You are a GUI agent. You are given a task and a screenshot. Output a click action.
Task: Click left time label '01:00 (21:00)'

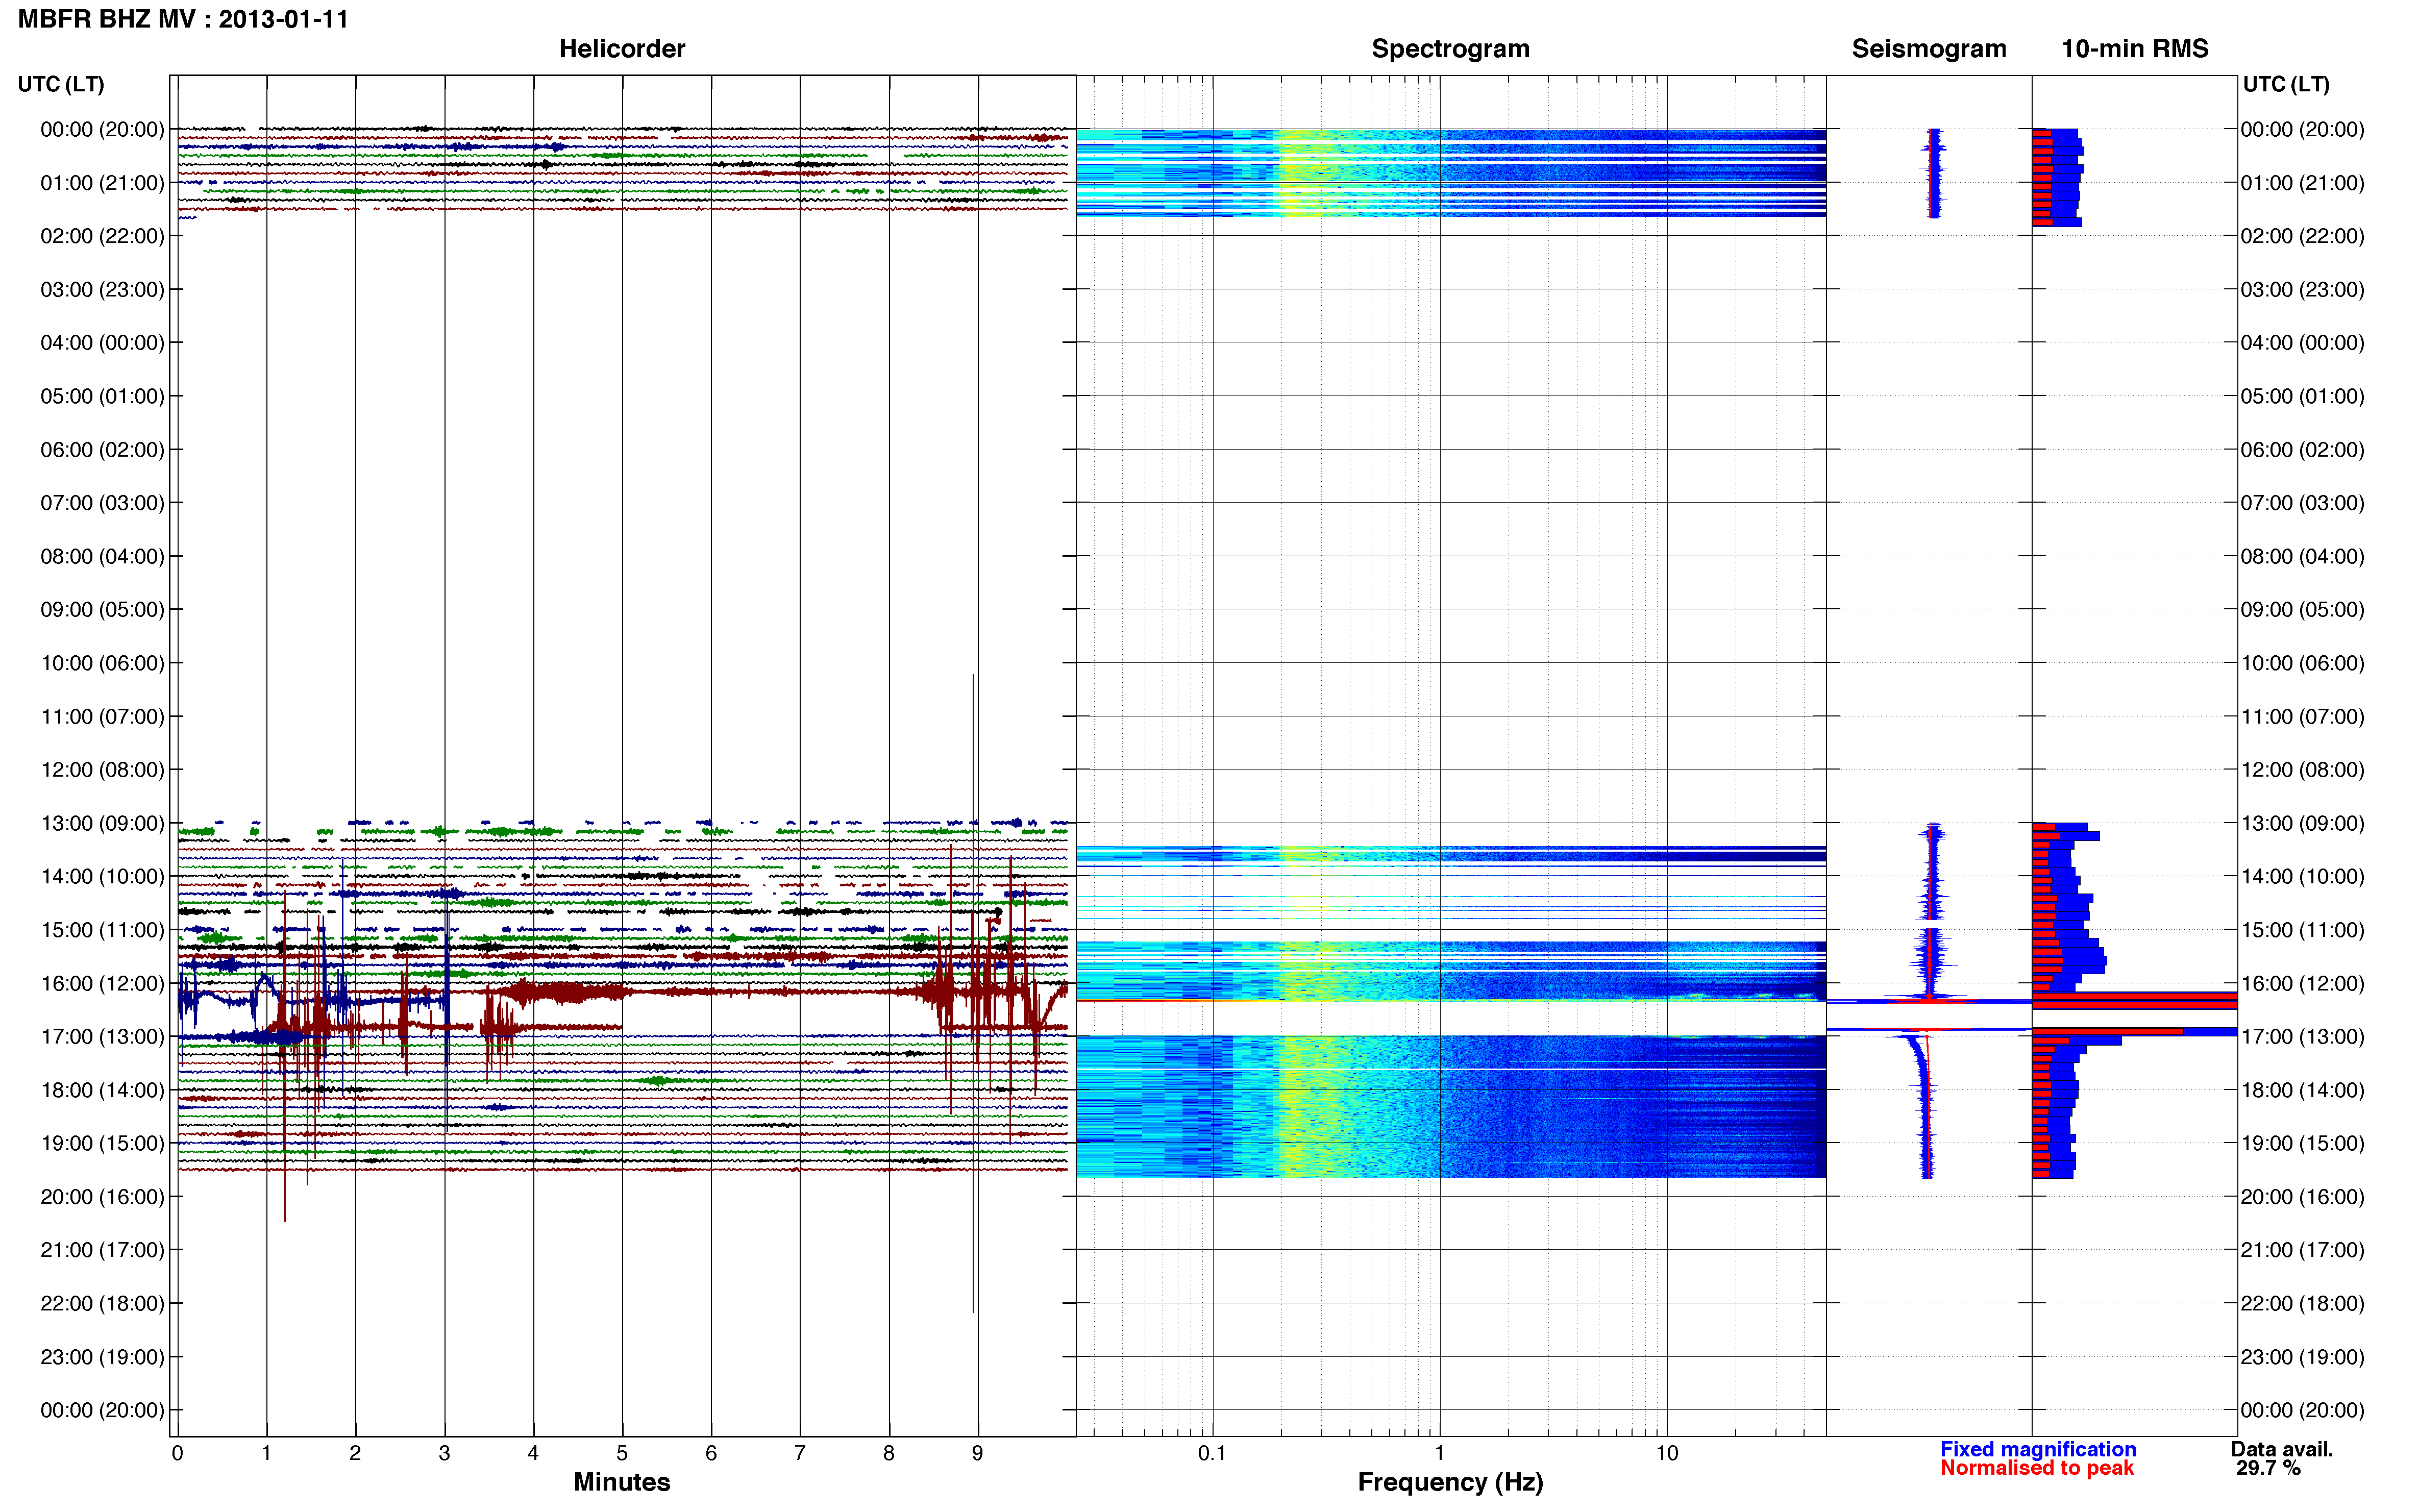point(102,183)
